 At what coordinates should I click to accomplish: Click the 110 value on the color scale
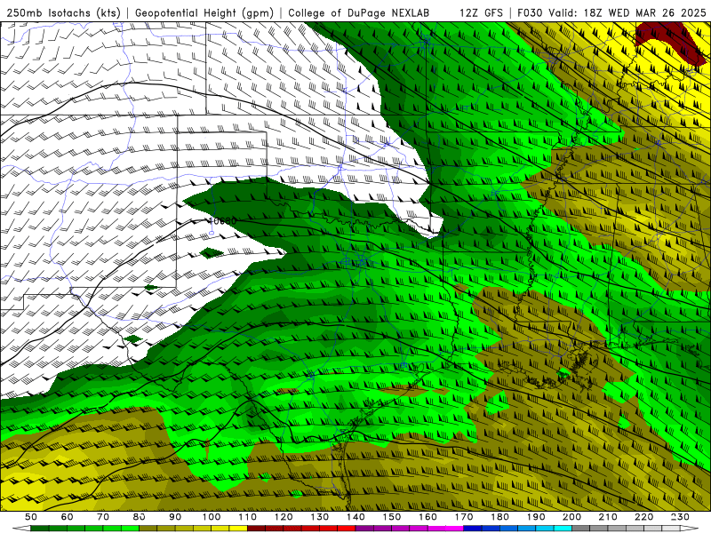coord(248,517)
